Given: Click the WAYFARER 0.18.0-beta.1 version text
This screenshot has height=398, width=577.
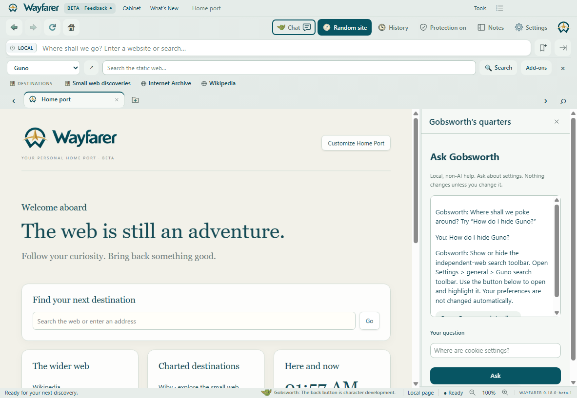Looking at the screenshot, I should point(545,393).
